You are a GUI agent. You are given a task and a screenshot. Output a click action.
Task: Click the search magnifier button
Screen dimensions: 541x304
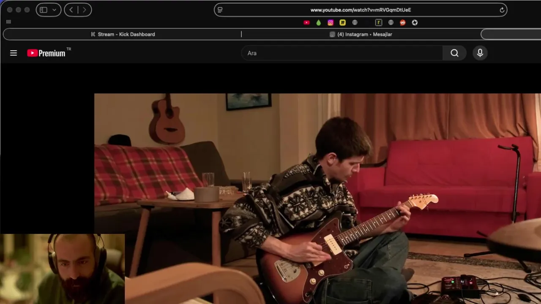tap(454, 53)
